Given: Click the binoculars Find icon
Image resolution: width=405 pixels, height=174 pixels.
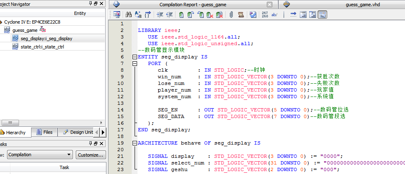Looking at the screenshot, I should coord(128,15).
